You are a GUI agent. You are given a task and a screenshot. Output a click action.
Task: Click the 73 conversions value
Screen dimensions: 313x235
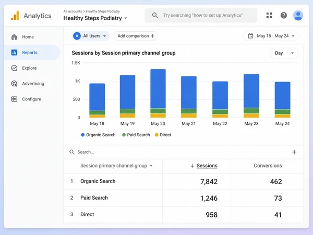[x=278, y=198]
